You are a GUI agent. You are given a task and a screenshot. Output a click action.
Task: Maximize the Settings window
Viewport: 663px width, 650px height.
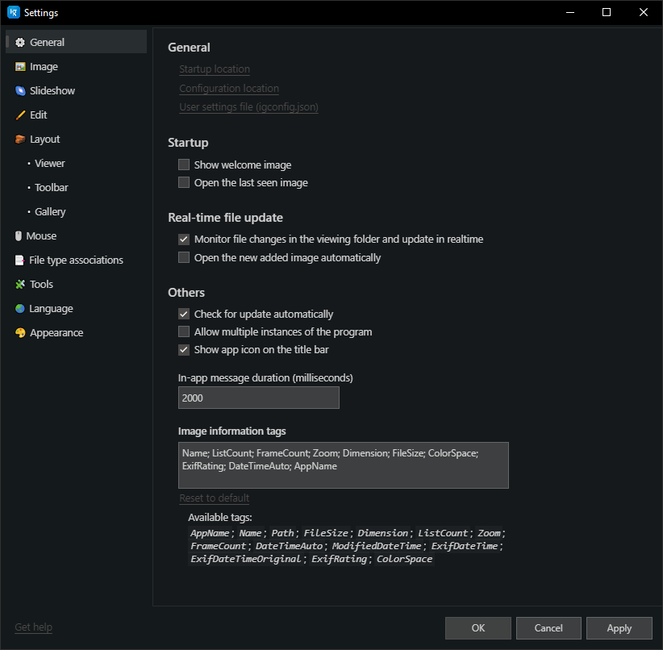point(607,12)
